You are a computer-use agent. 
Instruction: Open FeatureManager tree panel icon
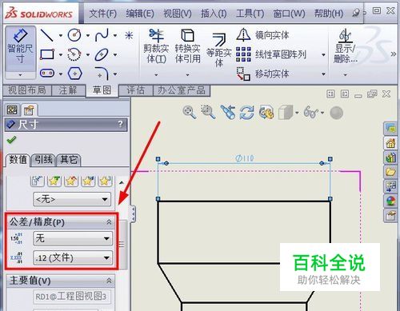click(x=12, y=110)
